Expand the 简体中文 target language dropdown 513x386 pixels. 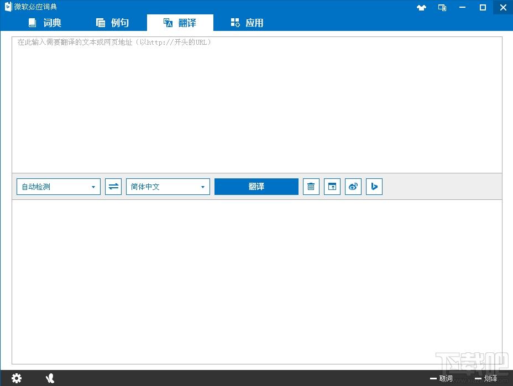168,187
